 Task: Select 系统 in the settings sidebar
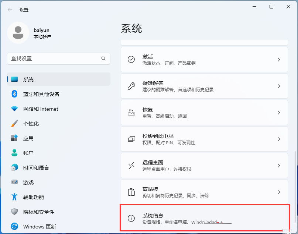coord(30,79)
